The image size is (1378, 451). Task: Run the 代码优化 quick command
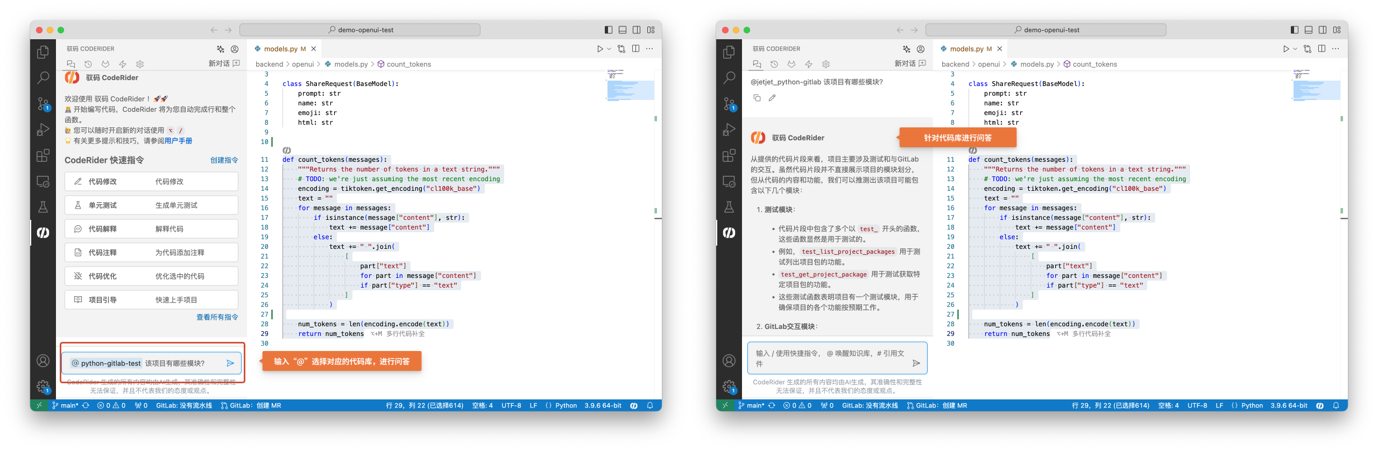[x=151, y=276]
